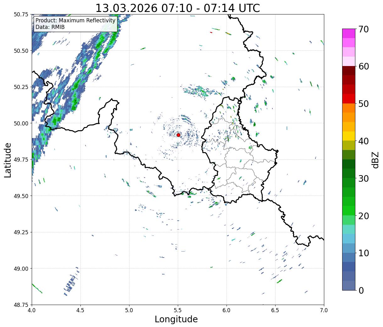The width and height of the screenshot is (383, 327).
Task: Click the Longitude axis label
Action: 176,319
